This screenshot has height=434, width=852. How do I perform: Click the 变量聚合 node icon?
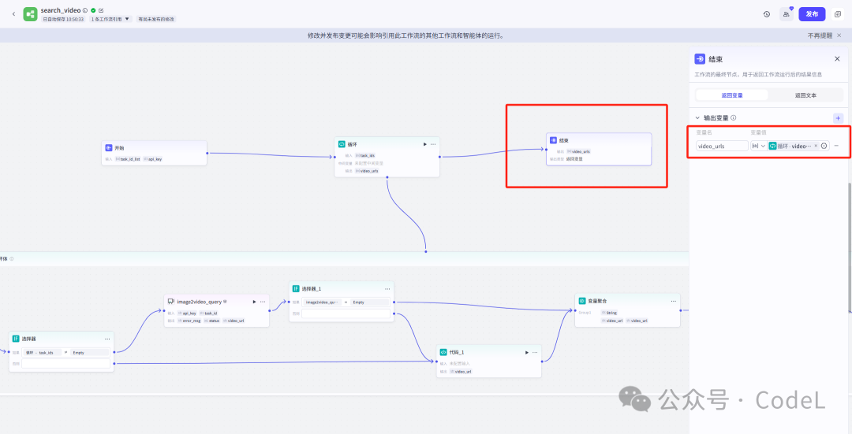click(x=582, y=301)
